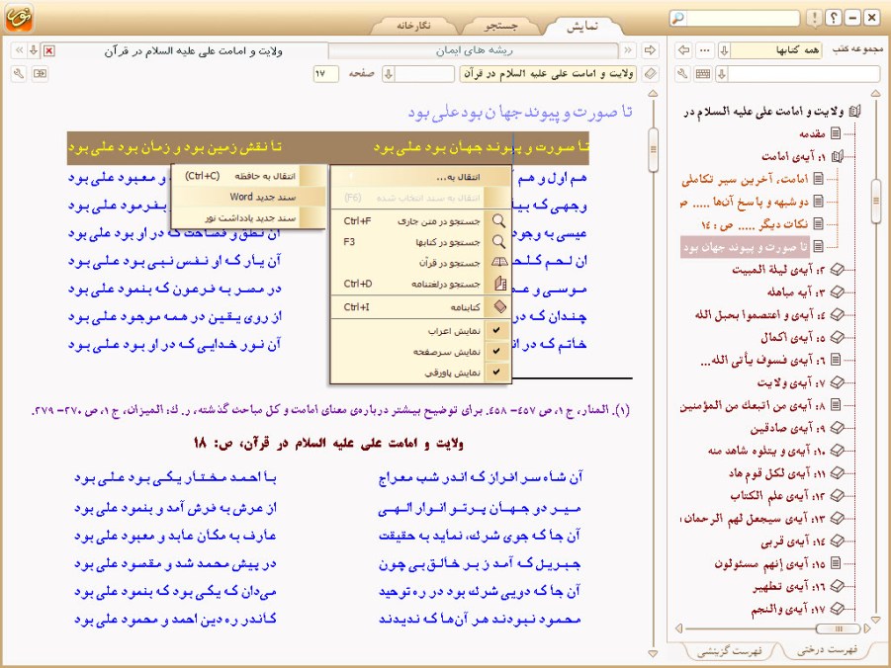Viewport: 891px width, 668px height.
Task: Click the book icon next to the book title field
Action: tap(650, 73)
